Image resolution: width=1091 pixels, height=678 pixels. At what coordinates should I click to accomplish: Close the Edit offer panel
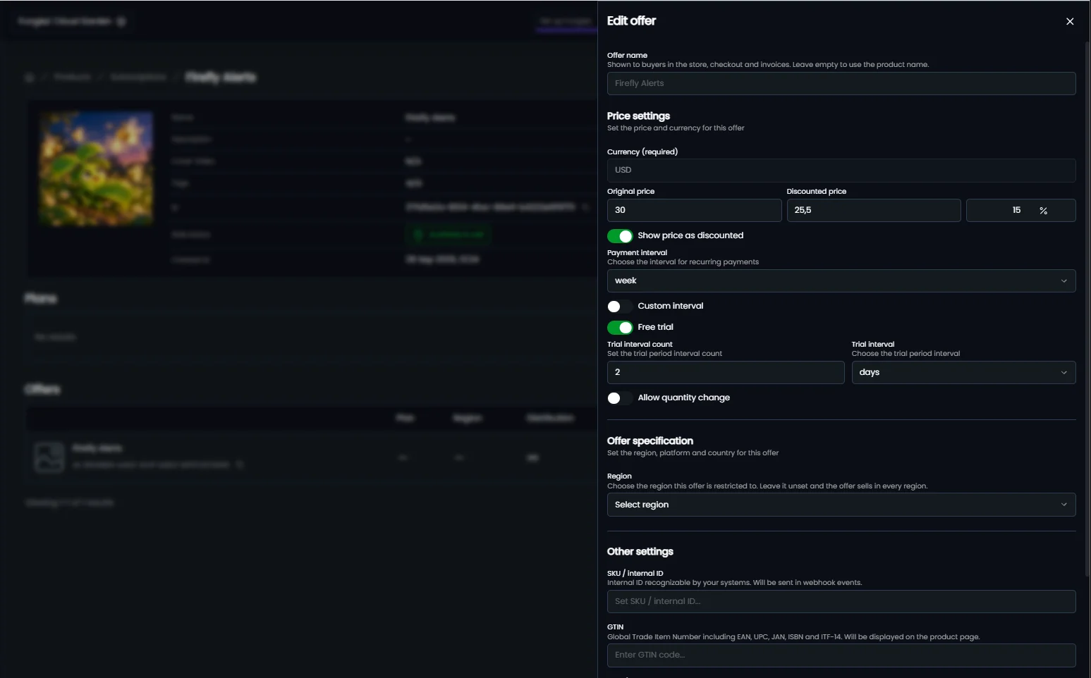pos(1070,21)
